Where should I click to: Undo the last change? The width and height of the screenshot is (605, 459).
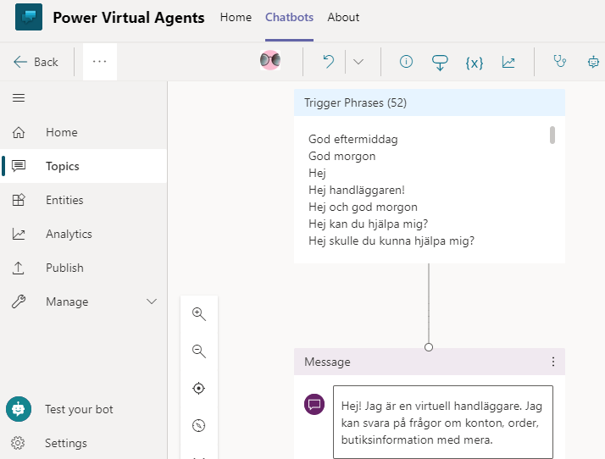coord(329,62)
